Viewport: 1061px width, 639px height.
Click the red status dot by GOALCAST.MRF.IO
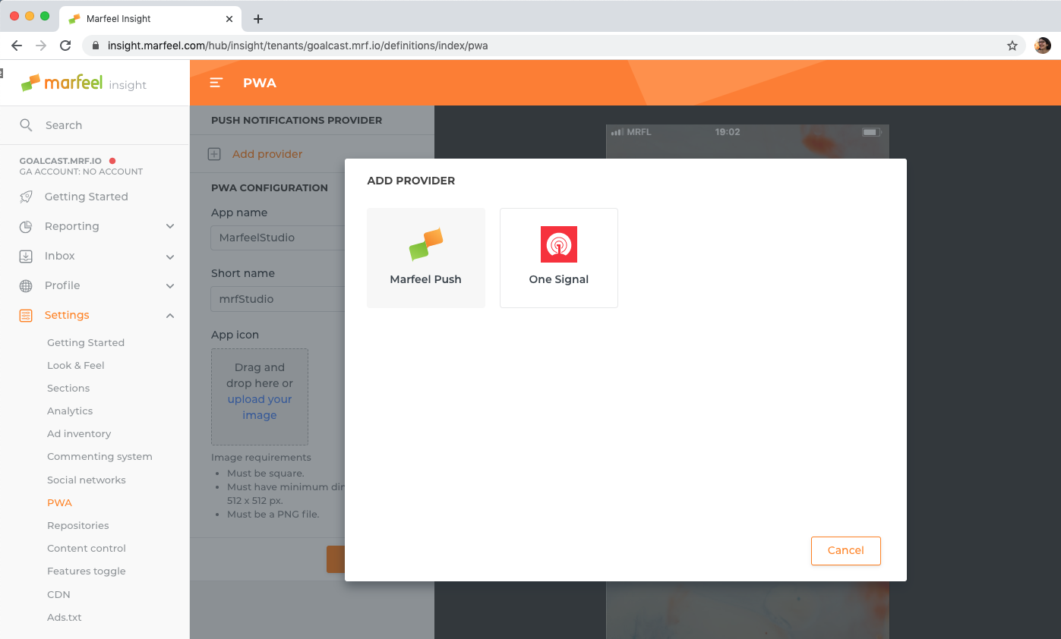[x=112, y=161]
